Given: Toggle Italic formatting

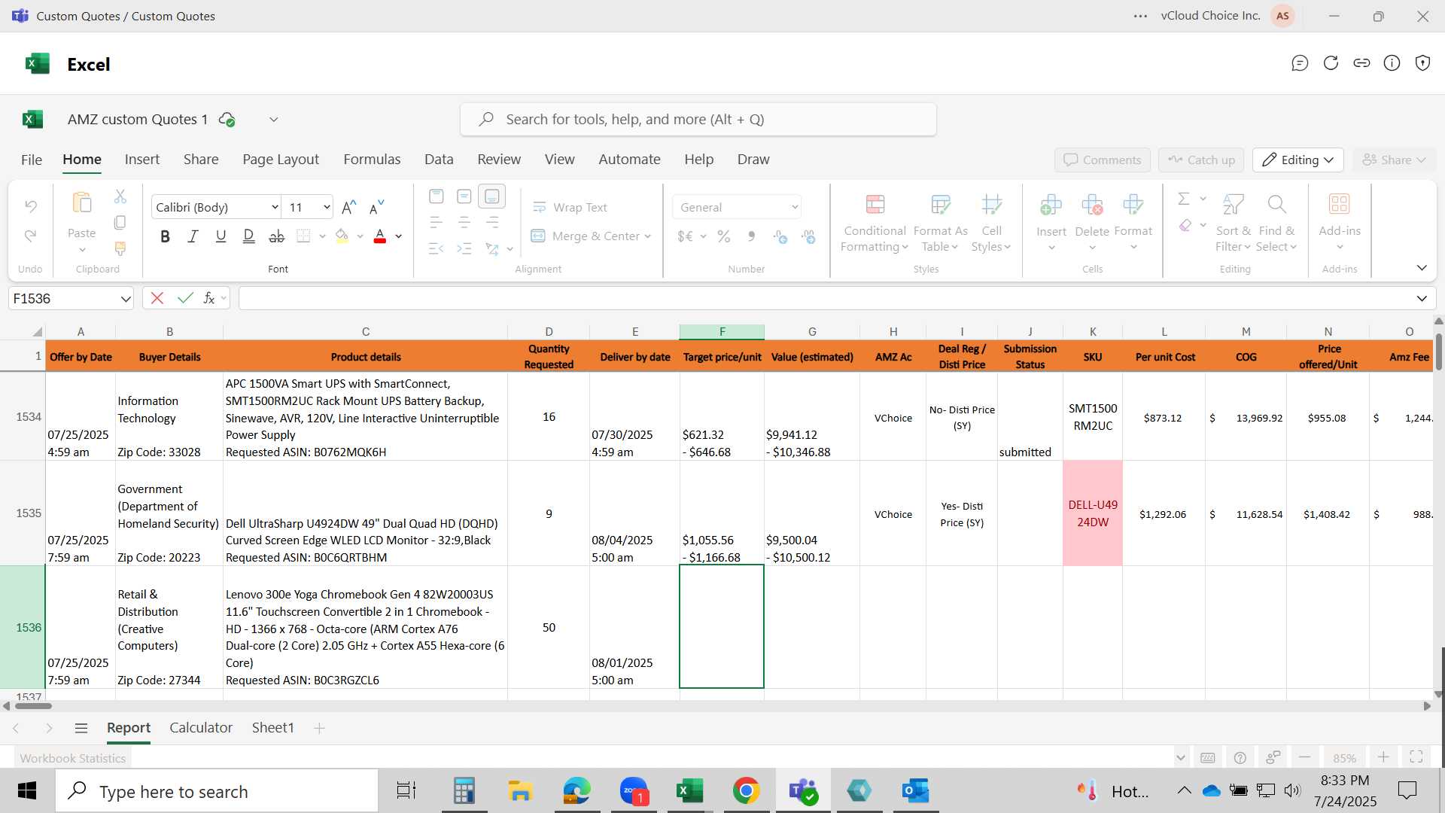Looking at the screenshot, I should (x=193, y=236).
